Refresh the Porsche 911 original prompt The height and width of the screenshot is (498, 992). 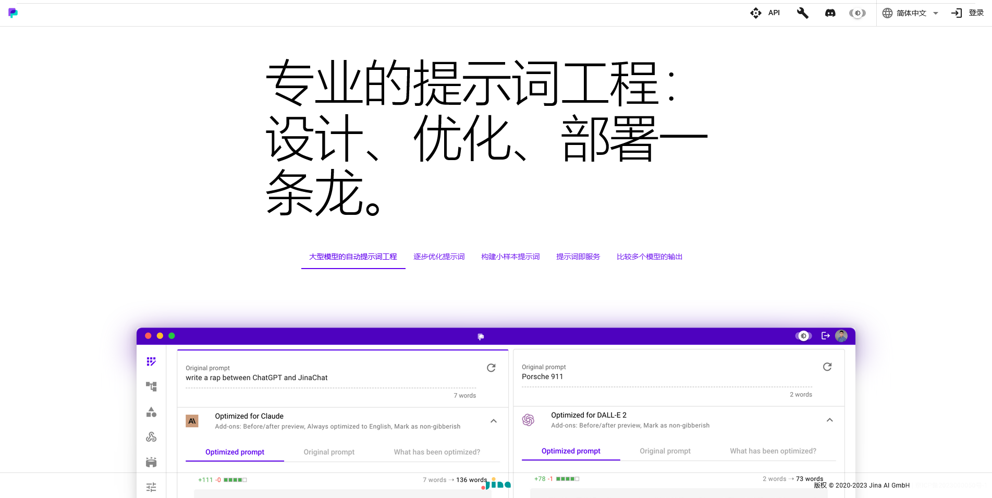coord(827,367)
